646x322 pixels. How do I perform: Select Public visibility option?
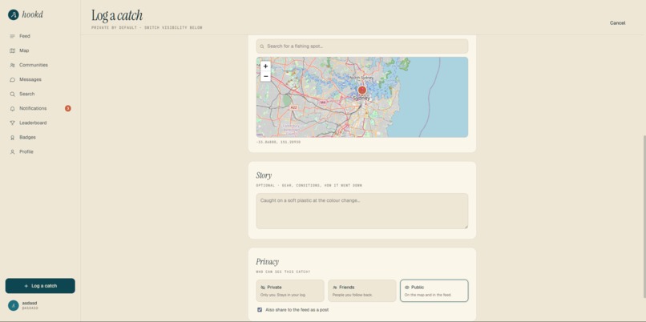coord(434,291)
